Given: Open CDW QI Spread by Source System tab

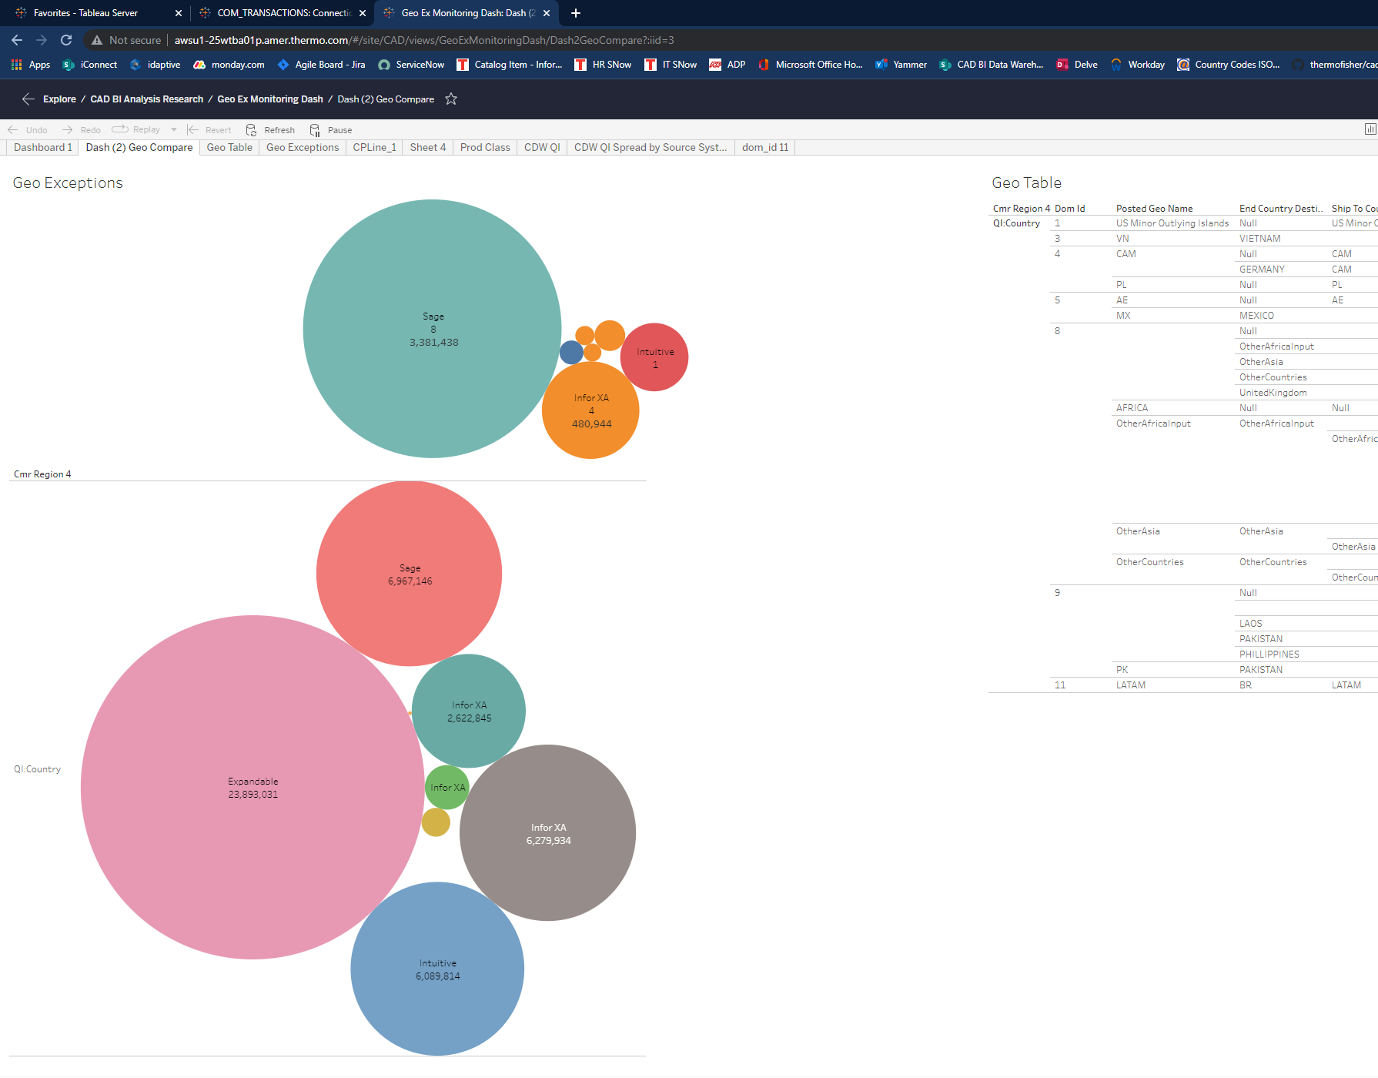Looking at the screenshot, I should click(x=651, y=147).
